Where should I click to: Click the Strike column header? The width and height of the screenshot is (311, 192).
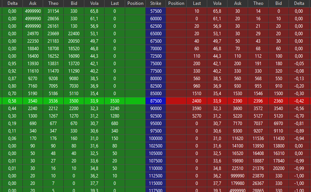[155, 3]
